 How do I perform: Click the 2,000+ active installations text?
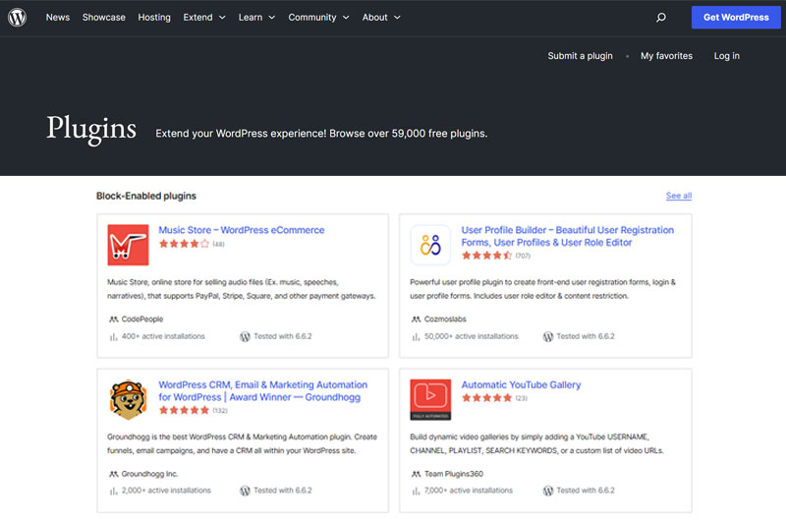[x=166, y=491]
